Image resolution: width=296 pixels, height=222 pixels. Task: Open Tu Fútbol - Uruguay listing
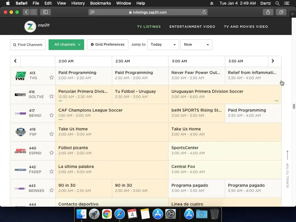point(140,95)
